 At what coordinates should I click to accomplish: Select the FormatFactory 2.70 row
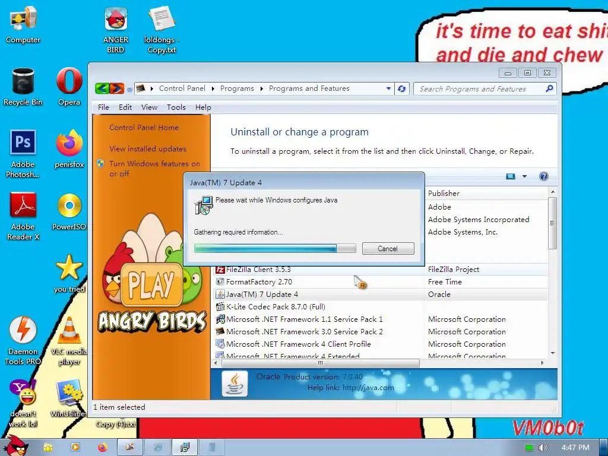(x=380, y=282)
